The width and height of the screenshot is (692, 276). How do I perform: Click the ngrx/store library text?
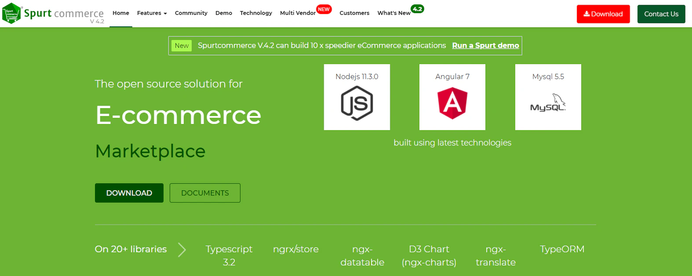pos(296,249)
